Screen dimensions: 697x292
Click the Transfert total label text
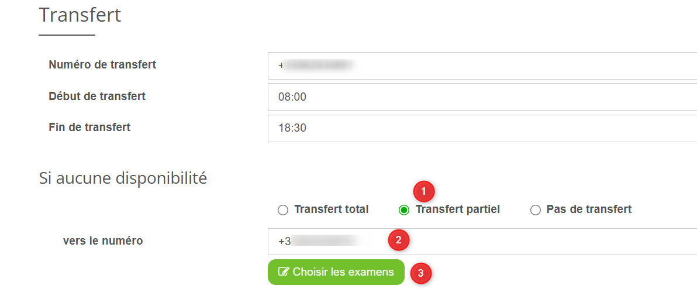click(x=331, y=209)
